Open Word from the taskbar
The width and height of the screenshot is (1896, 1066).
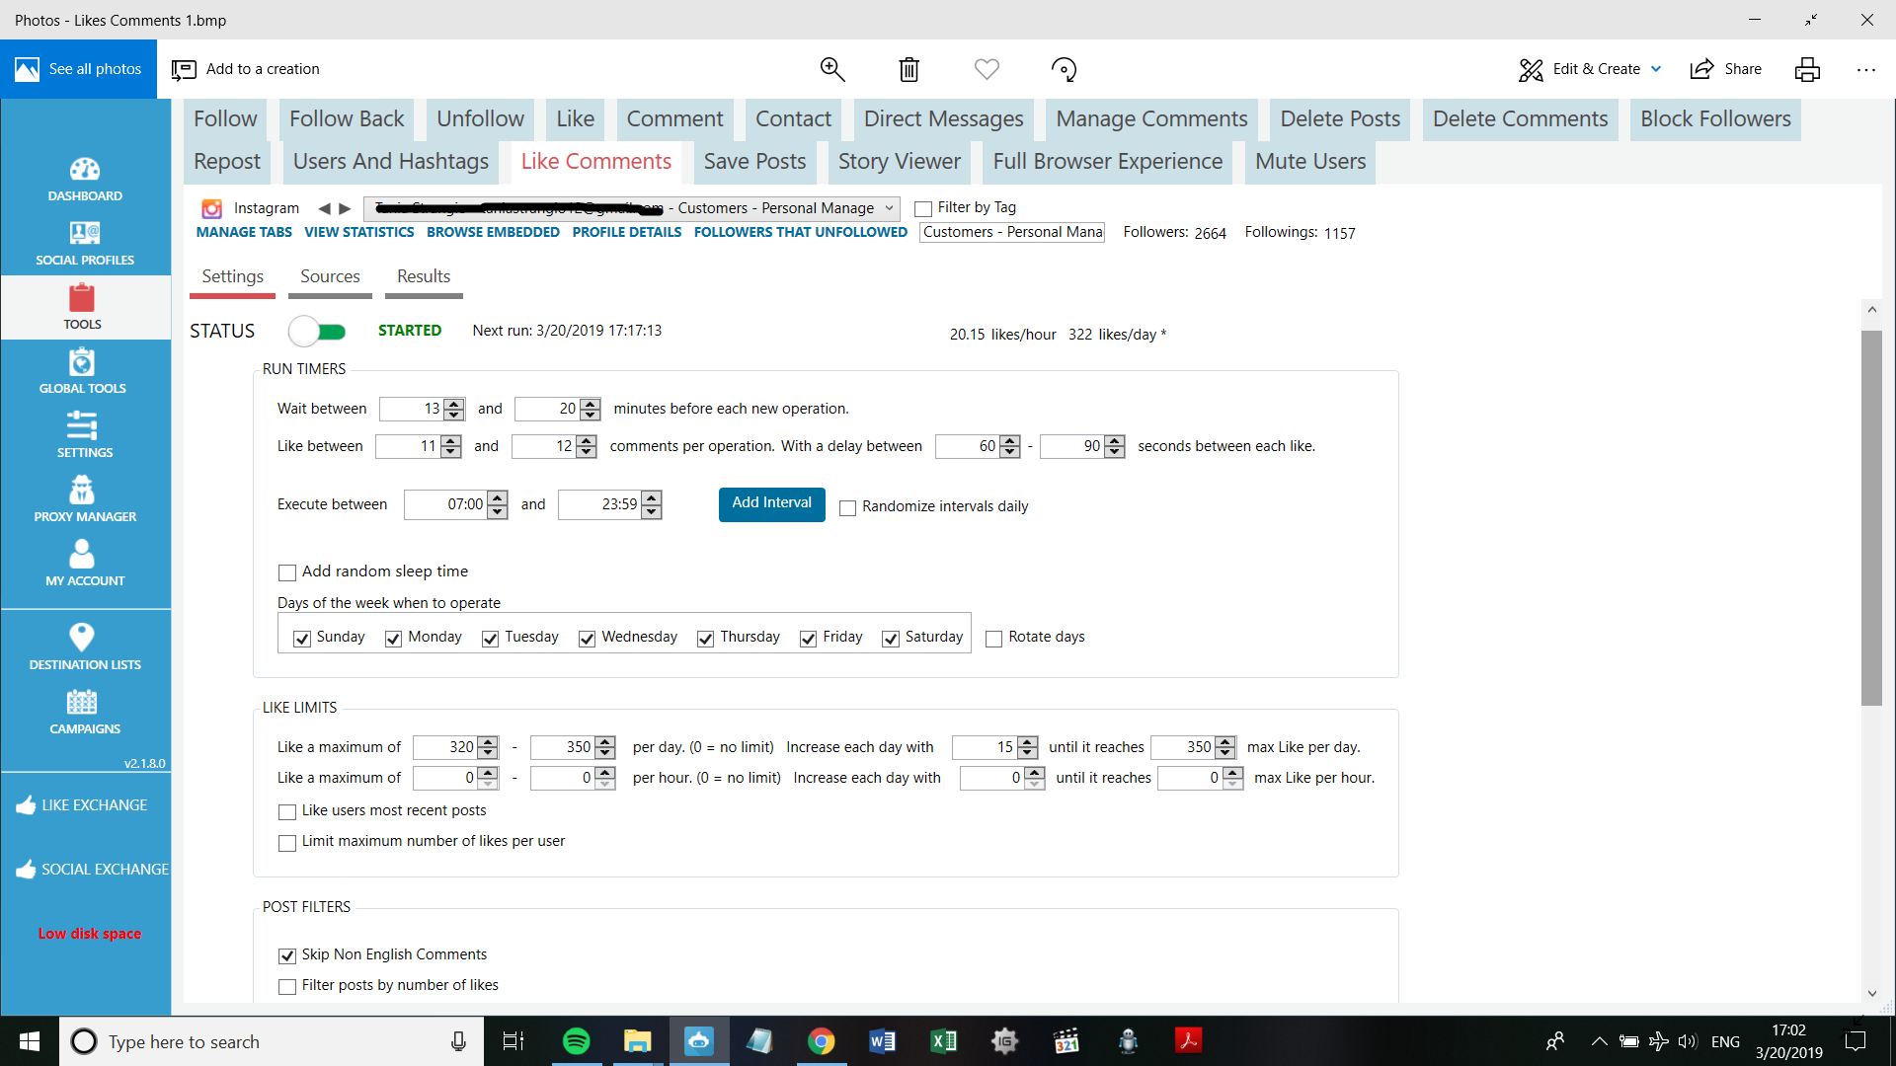(882, 1041)
